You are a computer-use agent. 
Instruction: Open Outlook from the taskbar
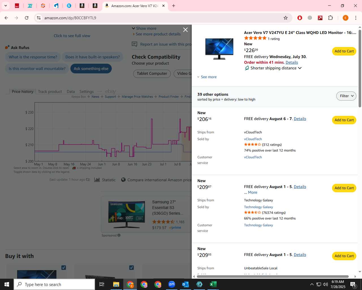tap(186, 284)
